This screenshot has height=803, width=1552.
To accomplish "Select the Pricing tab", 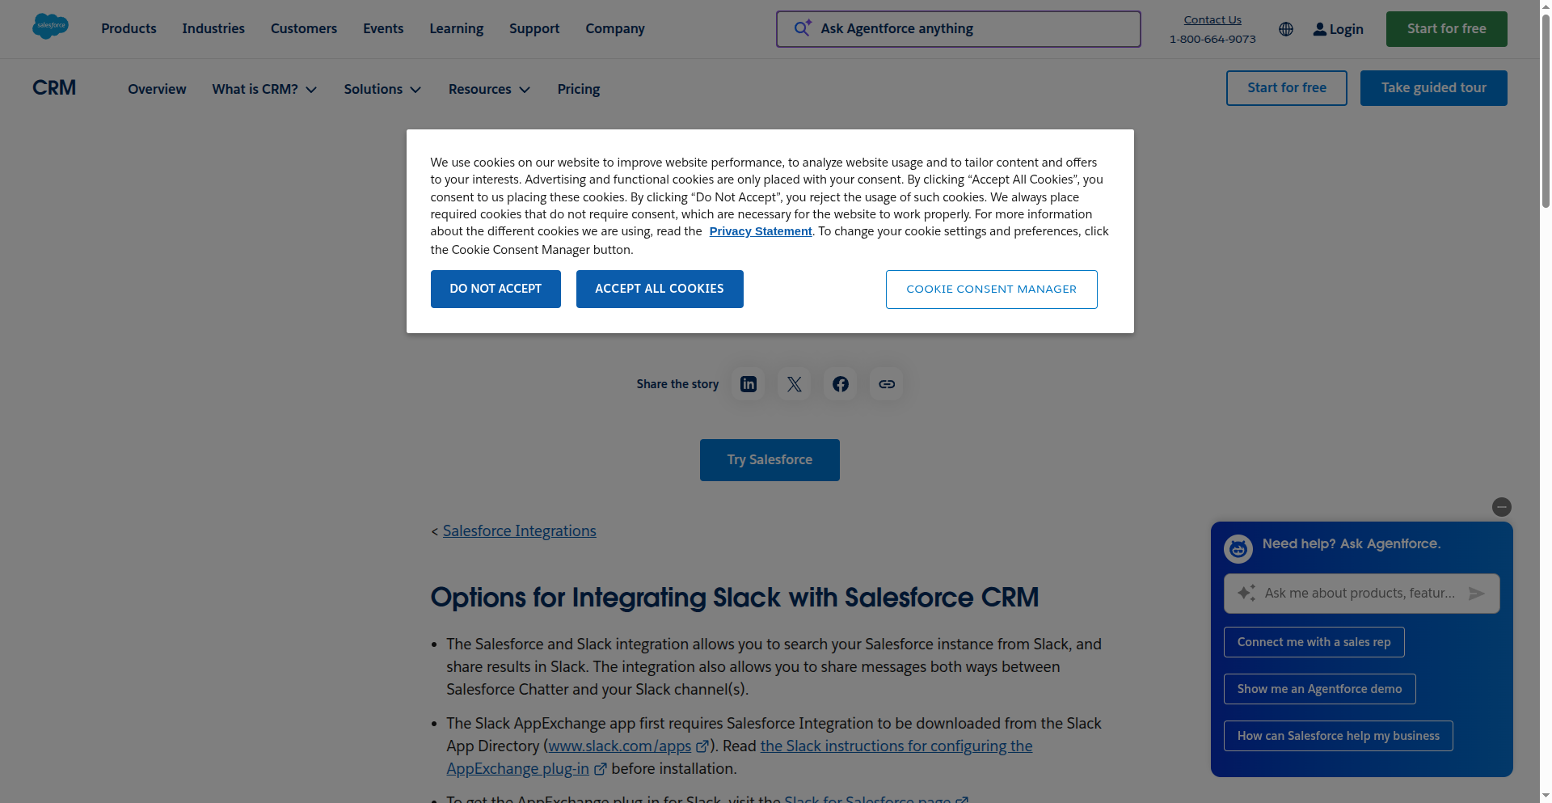I will (578, 90).
